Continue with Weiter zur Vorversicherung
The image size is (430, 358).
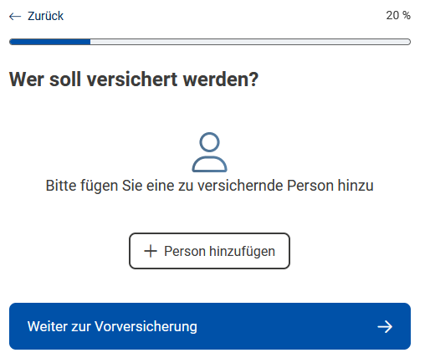[x=210, y=326]
